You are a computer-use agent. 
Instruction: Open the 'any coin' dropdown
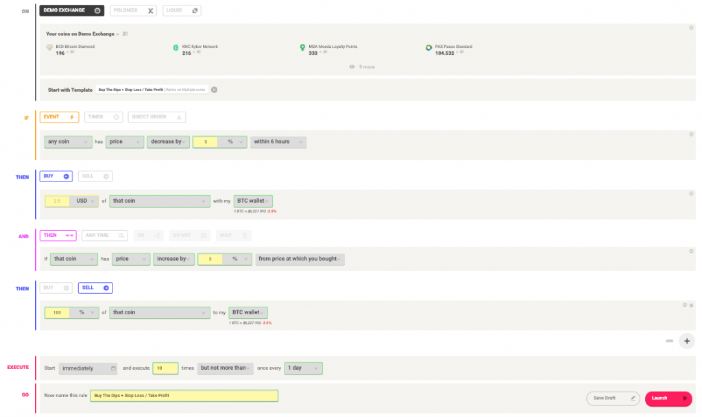(x=68, y=142)
